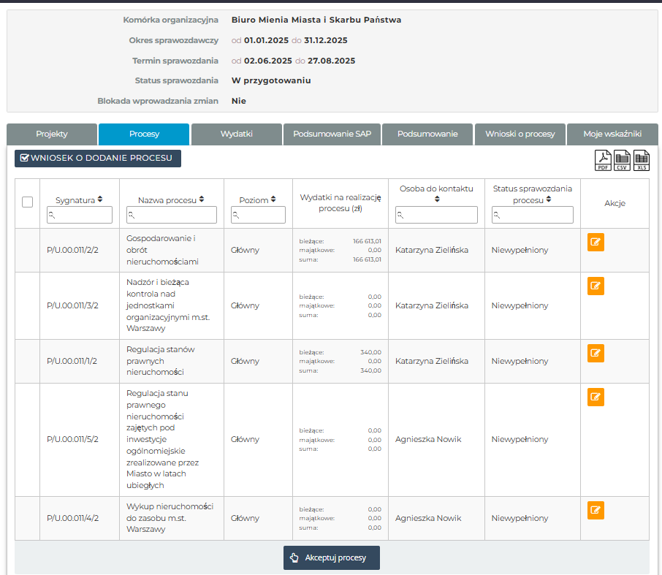This screenshot has height=575, width=662.
Task: Export the process list to CSV
Action: tap(622, 160)
